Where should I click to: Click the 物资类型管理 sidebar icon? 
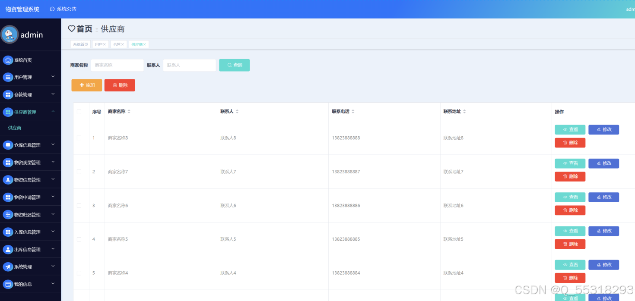pos(8,163)
